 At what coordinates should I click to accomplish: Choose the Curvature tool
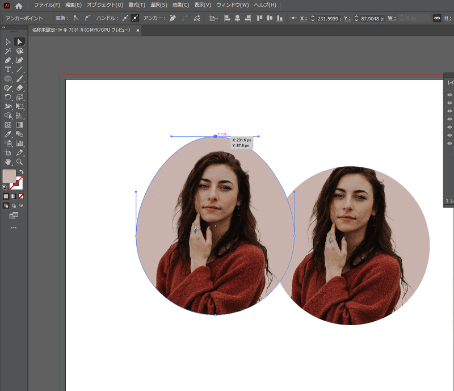(x=19, y=61)
